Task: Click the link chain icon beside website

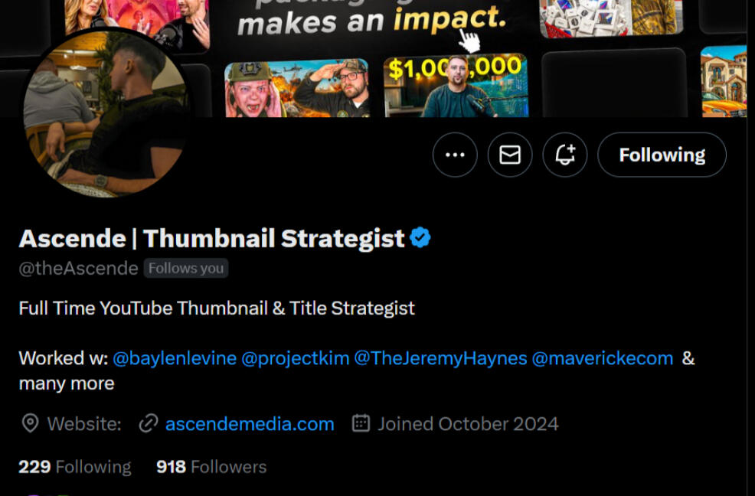Action: tap(149, 424)
